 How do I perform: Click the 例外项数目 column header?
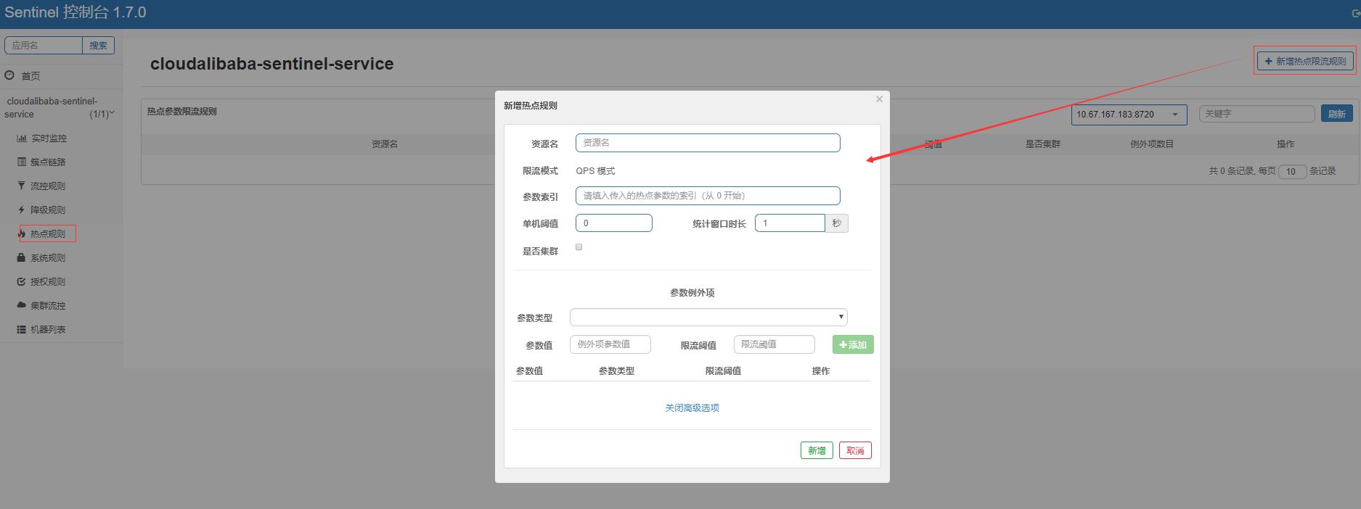tap(1152, 144)
